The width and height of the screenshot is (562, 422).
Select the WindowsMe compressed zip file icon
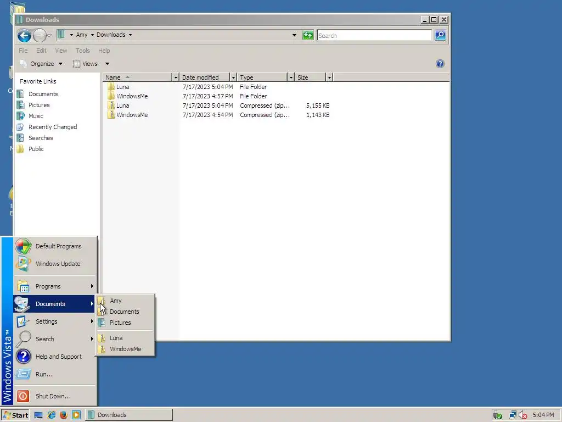point(111,115)
